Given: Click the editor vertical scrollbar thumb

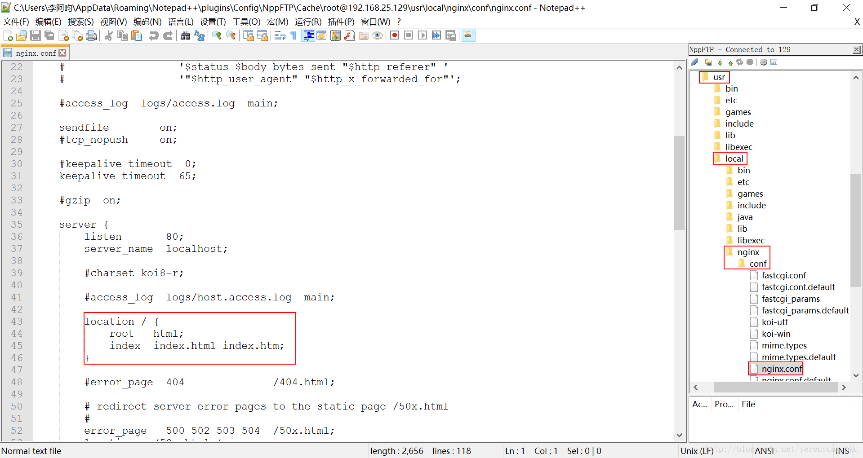Looking at the screenshot, I should click(679, 183).
